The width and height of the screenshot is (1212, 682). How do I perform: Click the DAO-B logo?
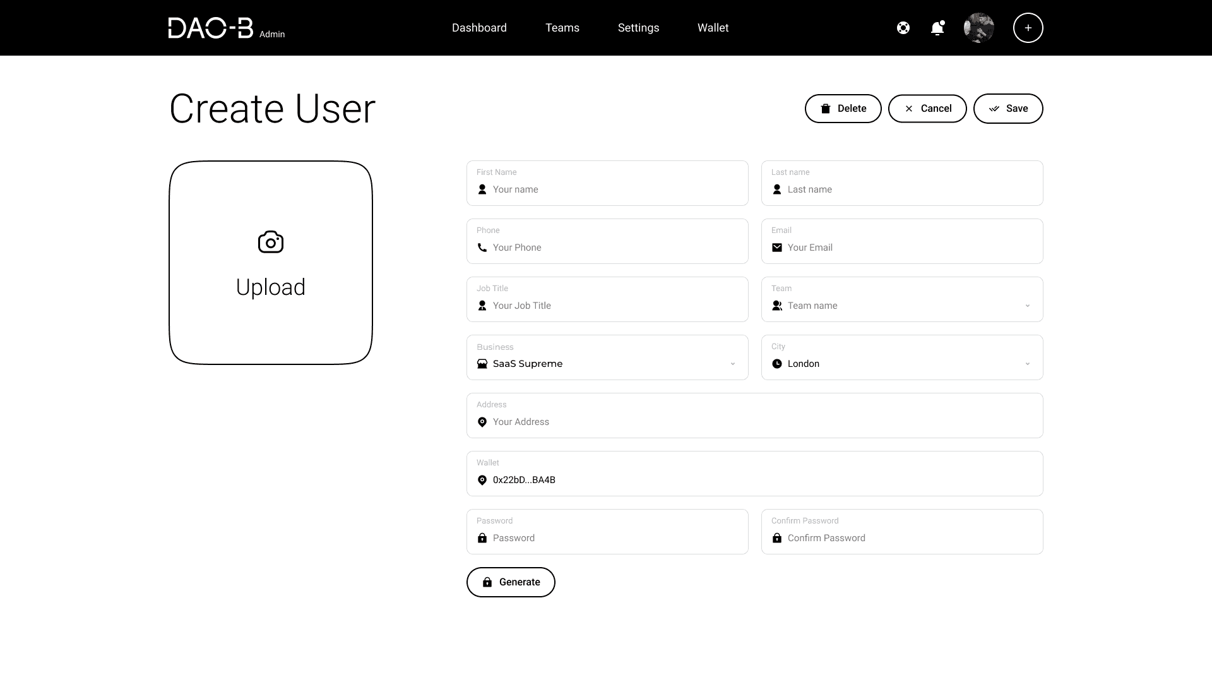[211, 28]
